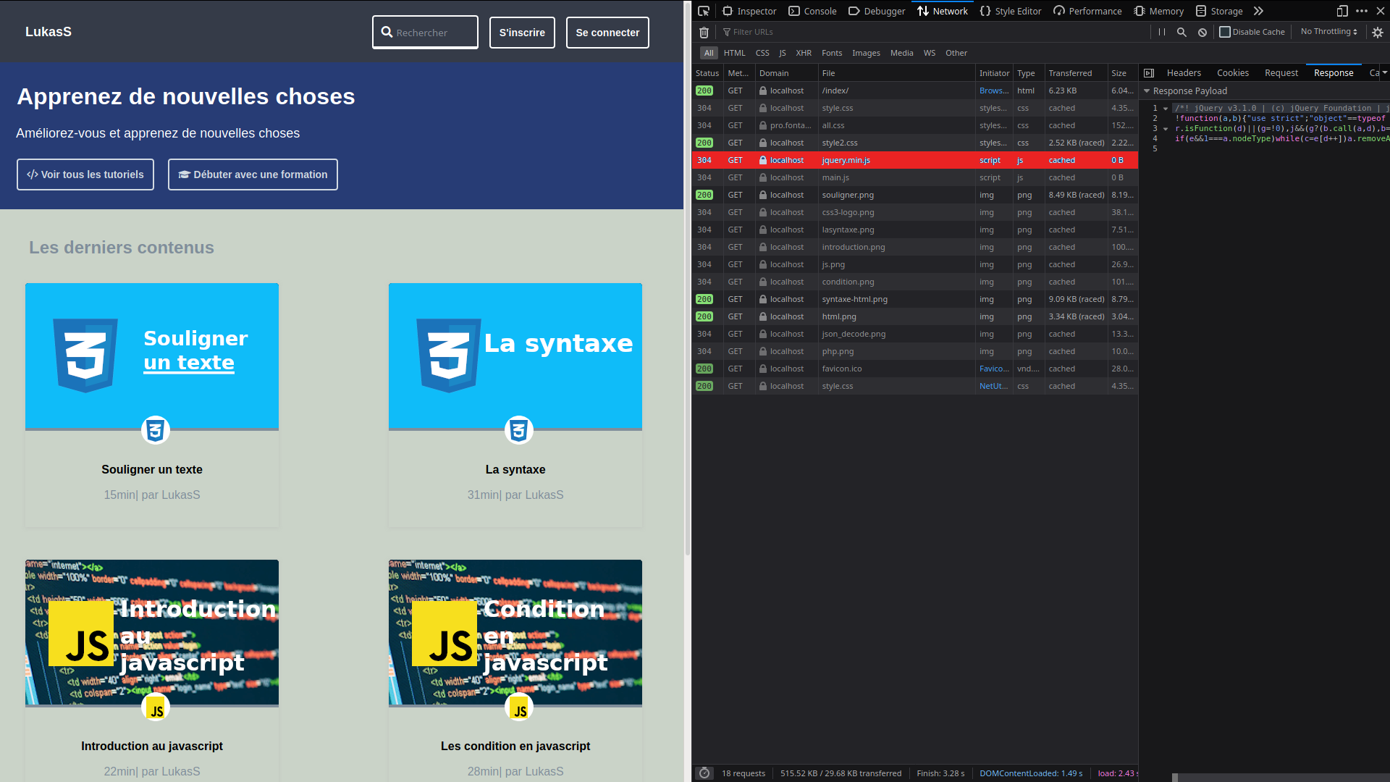Open DevTools settings via gear icon
Screen dimensions: 1390x782
pos(1376,32)
